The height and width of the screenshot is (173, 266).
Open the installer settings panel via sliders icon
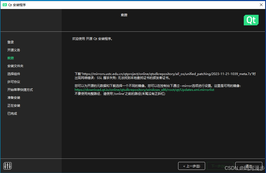click(x=7, y=166)
